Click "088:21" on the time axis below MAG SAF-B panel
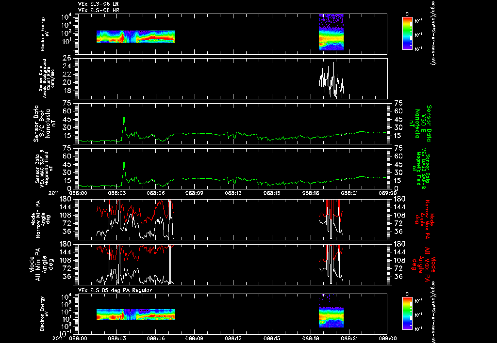 pyautogui.click(x=349, y=193)
